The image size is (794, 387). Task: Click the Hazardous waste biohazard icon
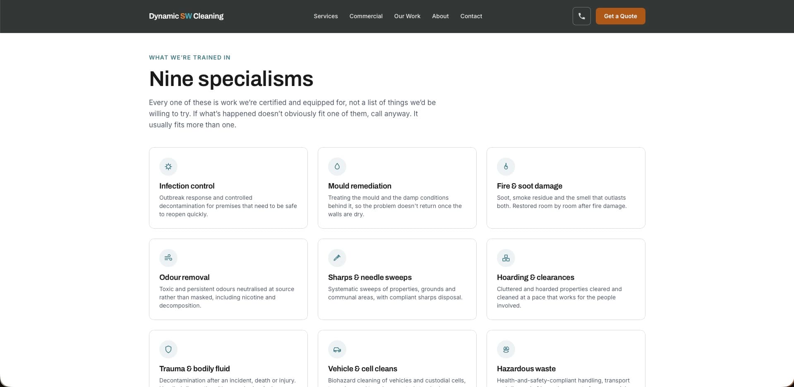click(506, 349)
